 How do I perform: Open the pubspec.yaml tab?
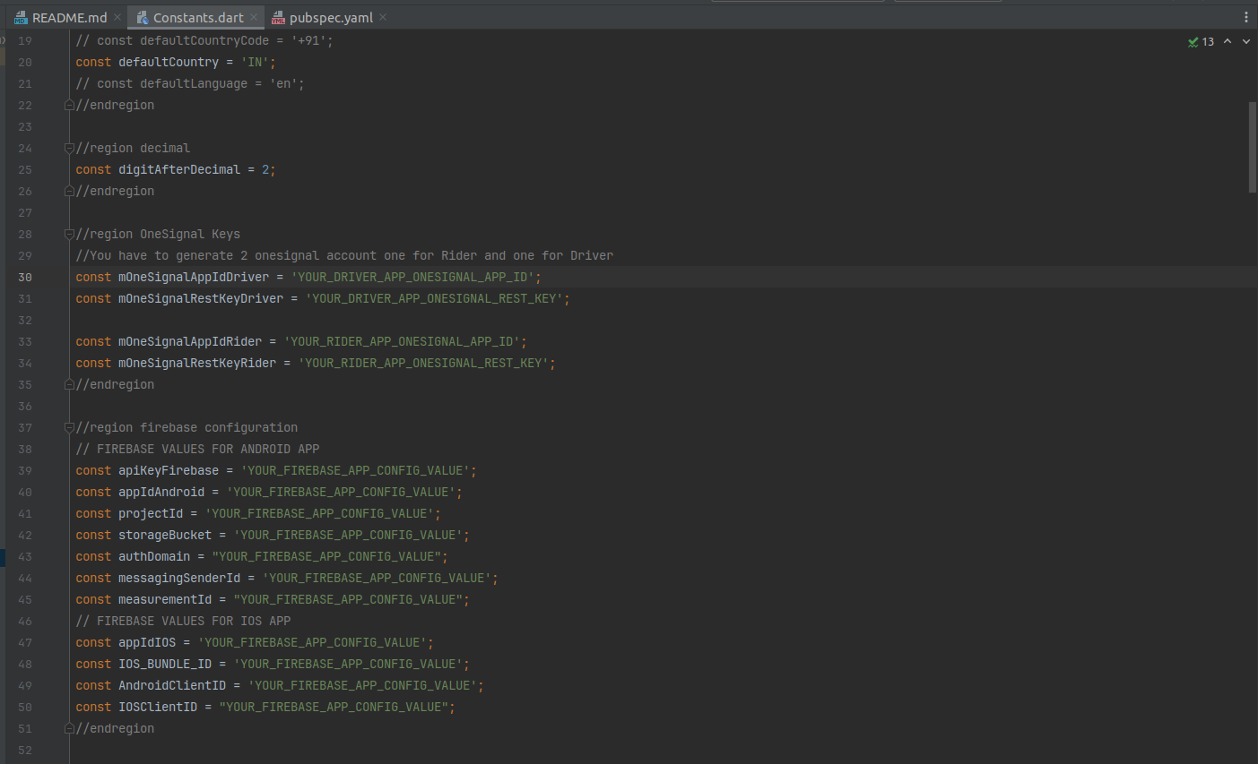331,18
